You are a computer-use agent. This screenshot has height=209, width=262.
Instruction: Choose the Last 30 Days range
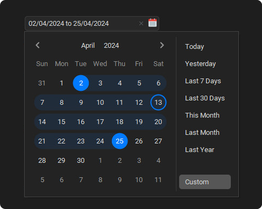point(205,98)
